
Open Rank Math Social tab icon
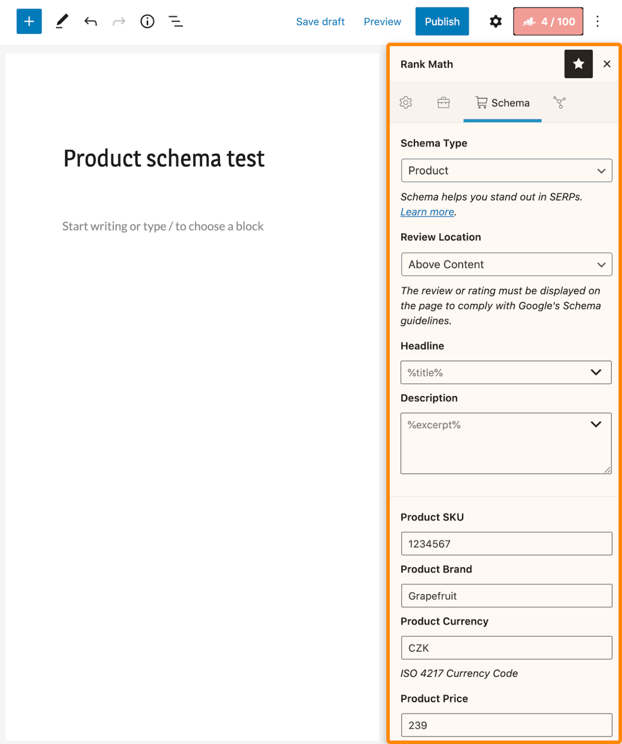560,103
